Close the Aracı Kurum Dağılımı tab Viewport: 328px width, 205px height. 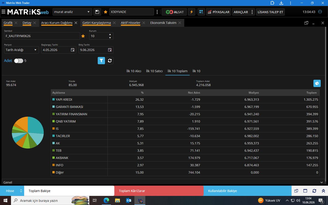click(x=76, y=23)
